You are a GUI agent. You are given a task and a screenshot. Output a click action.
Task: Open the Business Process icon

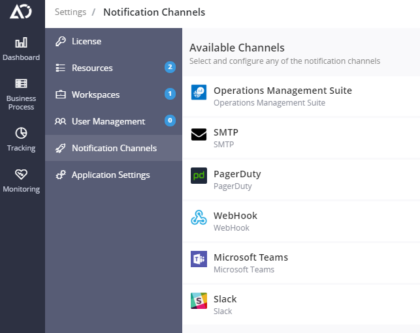21,83
